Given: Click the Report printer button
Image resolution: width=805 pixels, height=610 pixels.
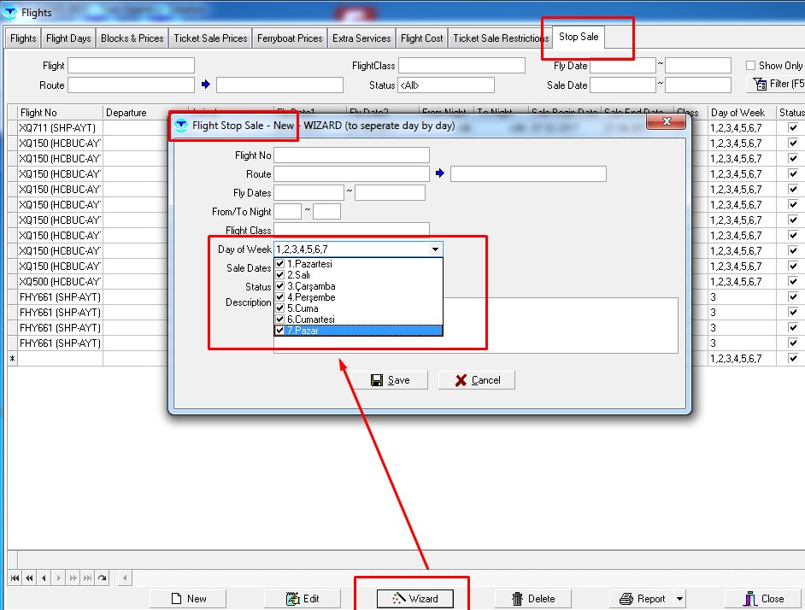Looking at the screenshot, I should [x=641, y=598].
